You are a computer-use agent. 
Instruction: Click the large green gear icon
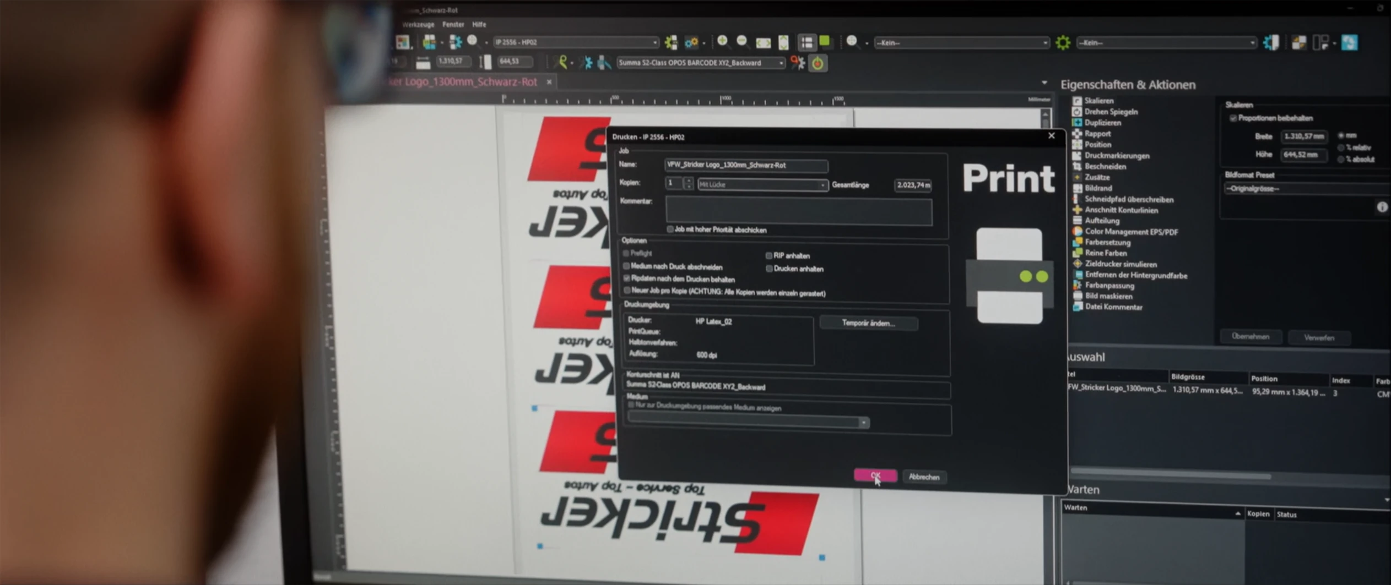pos(1063,42)
